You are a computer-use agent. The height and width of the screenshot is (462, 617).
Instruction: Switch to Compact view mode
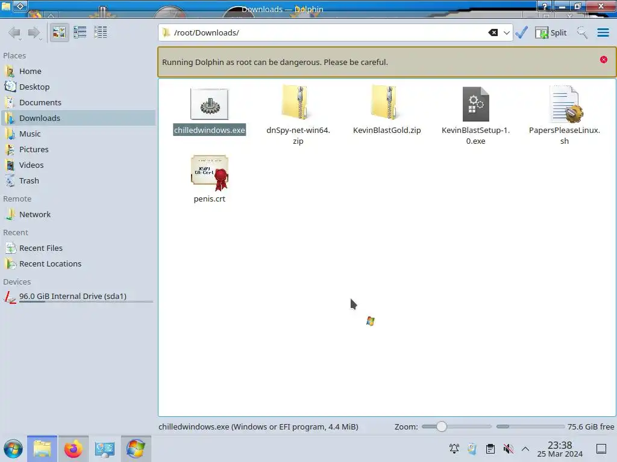coord(80,32)
